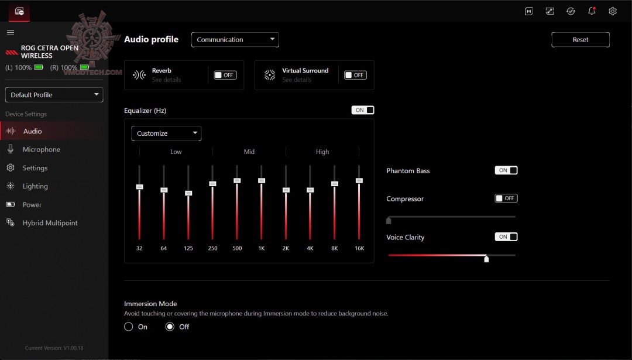
Task: Click the 32 Hz equalizer slider handle
Action: 139,187
